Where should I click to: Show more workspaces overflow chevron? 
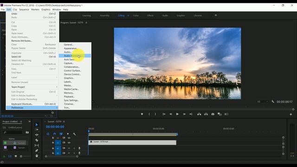click(x=215, y=15)
